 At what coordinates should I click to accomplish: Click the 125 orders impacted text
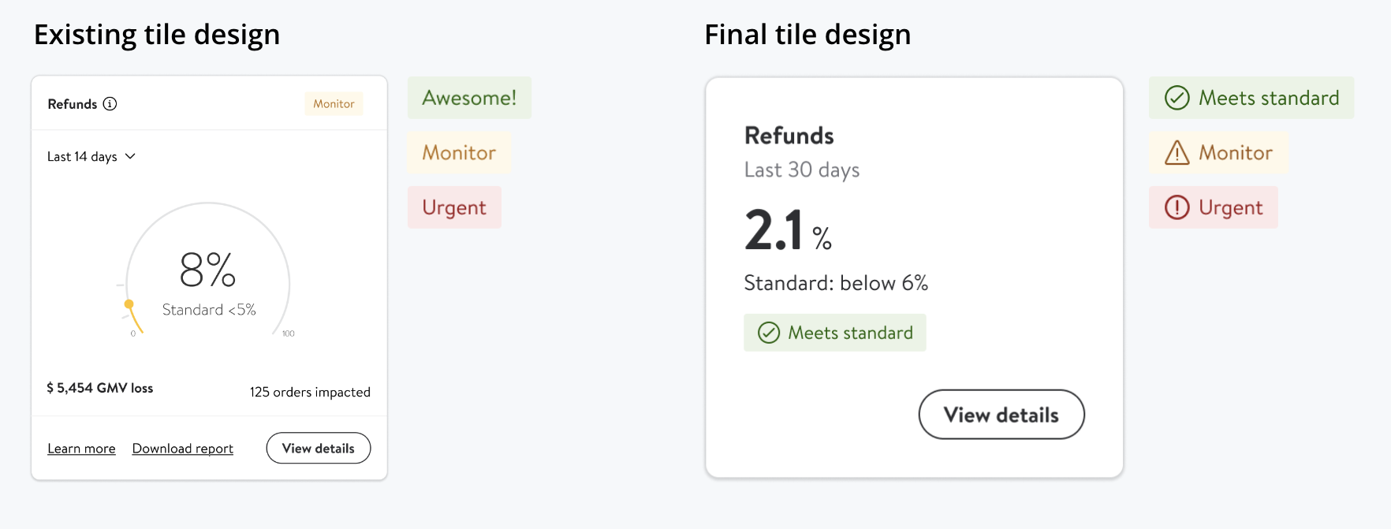pos(310,392)
